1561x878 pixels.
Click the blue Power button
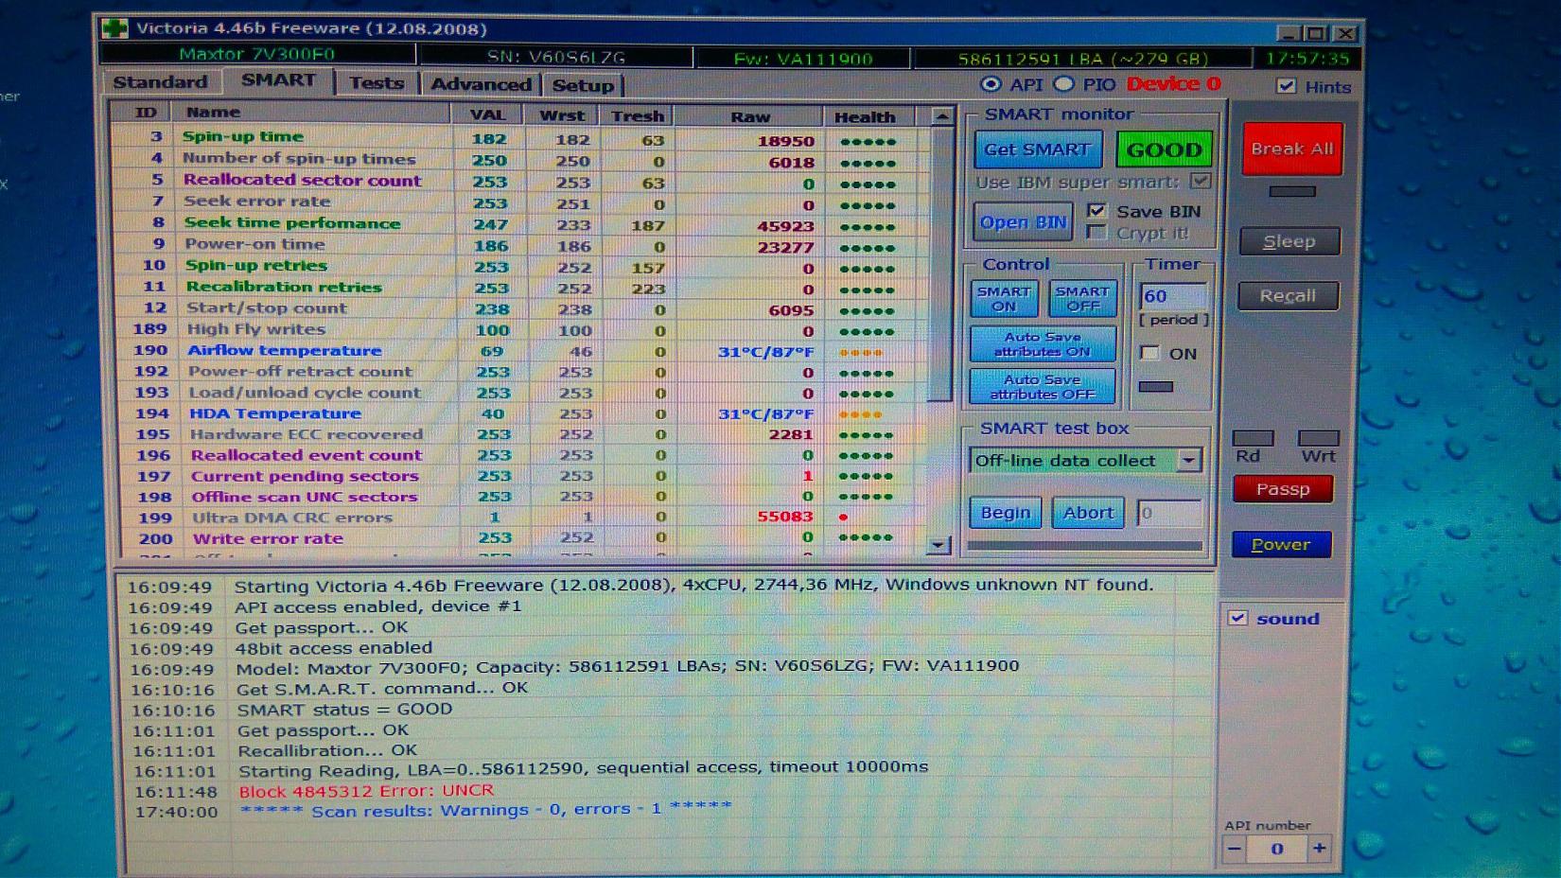tap(1281, 544)
